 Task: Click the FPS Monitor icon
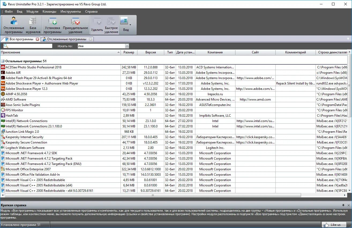pyautogui.click(x=3, y=110)
